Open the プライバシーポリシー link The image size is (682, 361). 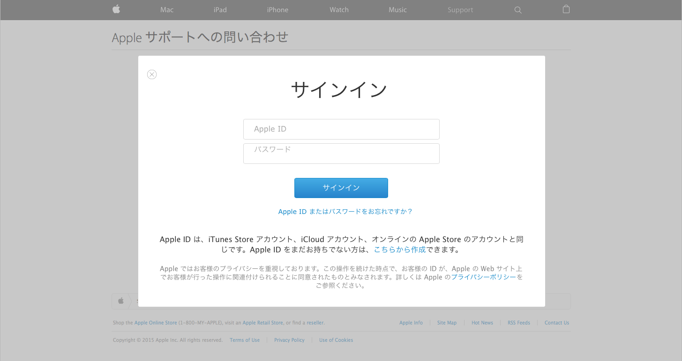point(484,277)
